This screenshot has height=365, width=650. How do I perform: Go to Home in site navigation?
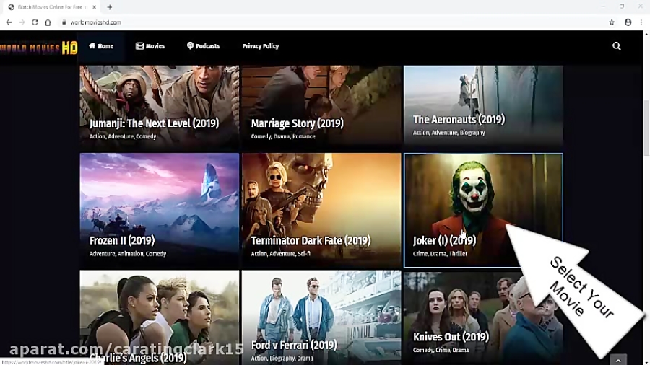pyautogui.click(x=100, y=46)
